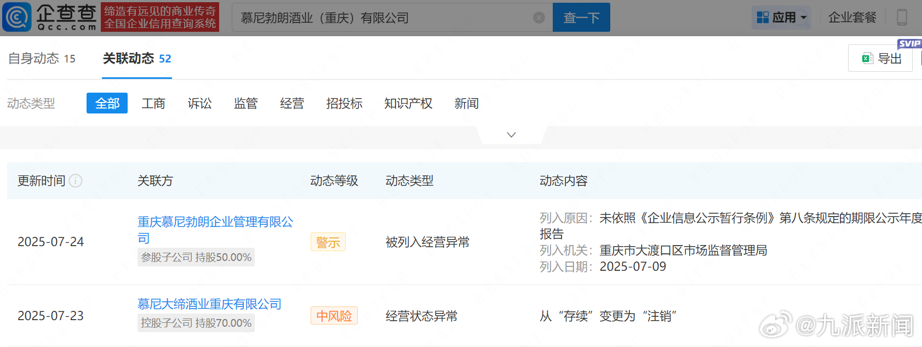Click 参股子公司 持股50.00% label
The image size is (922, 347).
pos(196,257)
